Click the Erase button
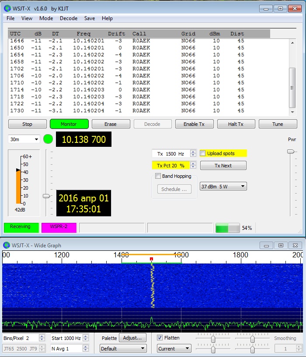 111,124
